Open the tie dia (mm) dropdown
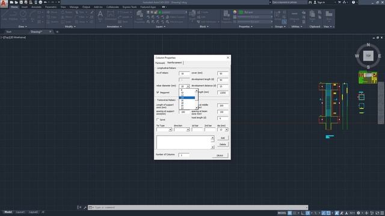Screen dimensions: 385x216 click(x=226, y=130)
